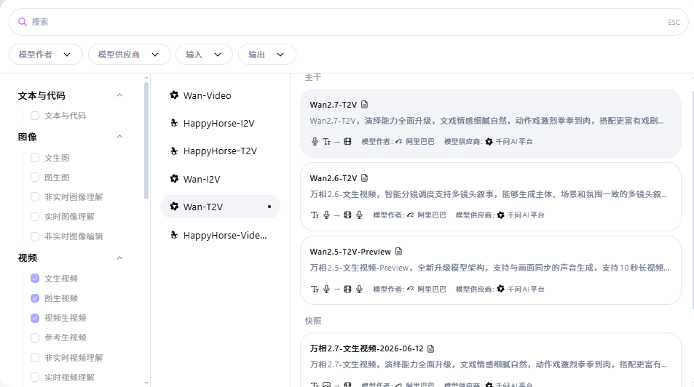Click sidebar scrollbar down arrow
694x387 pixels.
pyautogui.click(x=146, y=383)
